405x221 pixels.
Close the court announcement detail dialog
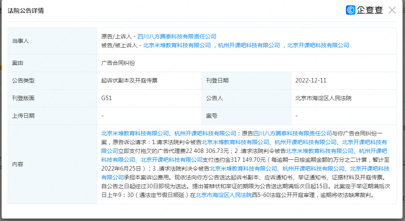pyautogui.click(x=392, y=10)
